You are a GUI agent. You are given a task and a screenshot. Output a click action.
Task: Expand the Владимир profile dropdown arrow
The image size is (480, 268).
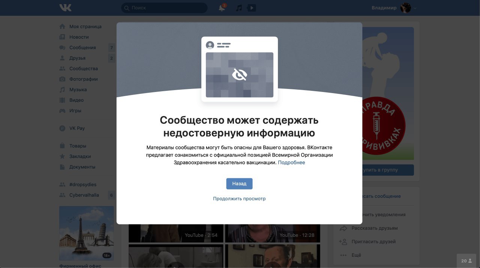(415, 8)
